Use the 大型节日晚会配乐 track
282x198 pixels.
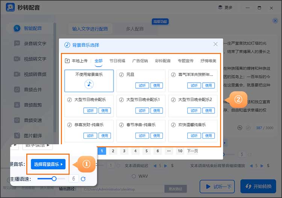(x=105, y=111)
